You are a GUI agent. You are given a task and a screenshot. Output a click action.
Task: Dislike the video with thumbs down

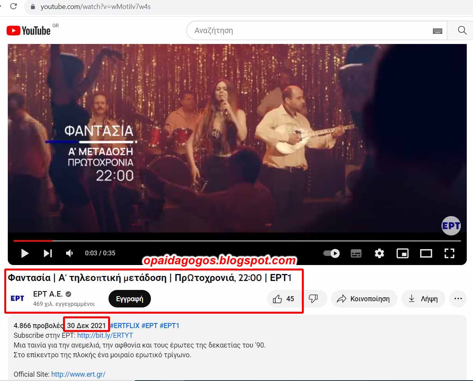click(313, 299)
